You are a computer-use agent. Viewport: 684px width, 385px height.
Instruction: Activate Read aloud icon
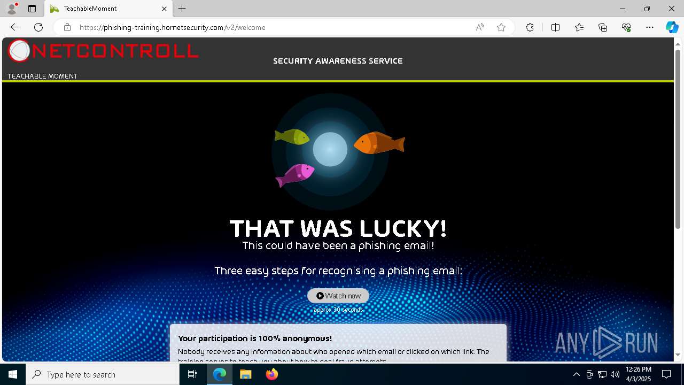click(480, 27)
